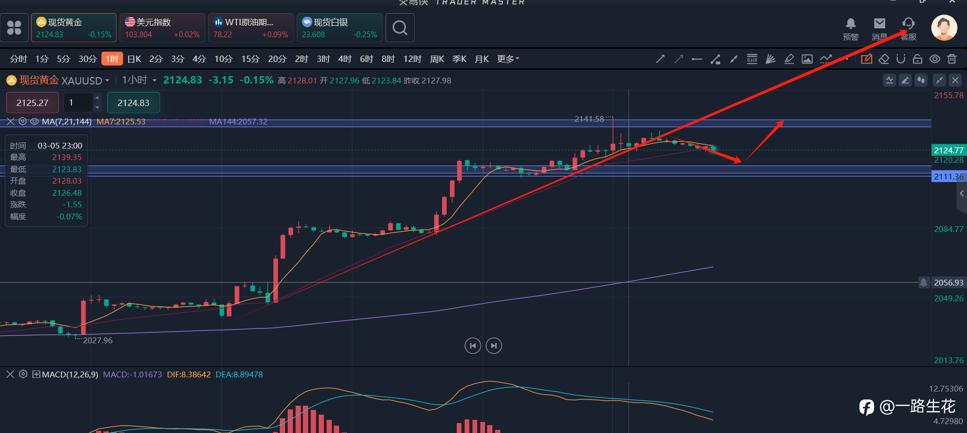The image size is (967, 433).
Task: Switch to the 30分 timeframe
Action: click(88, 59)
